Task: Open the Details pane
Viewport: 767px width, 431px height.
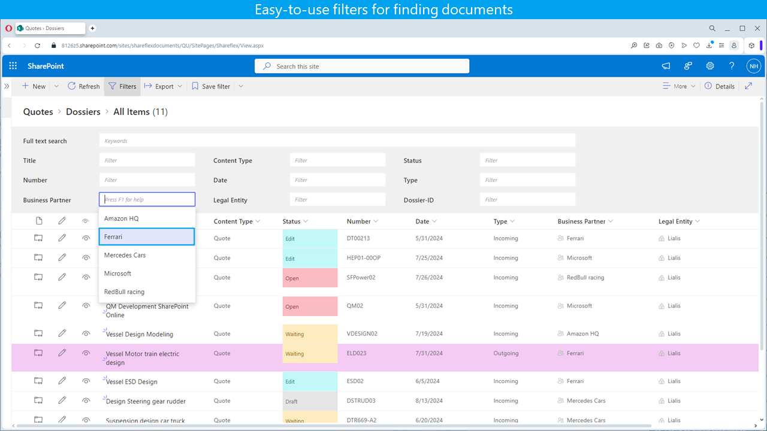Action: point(719,86)
